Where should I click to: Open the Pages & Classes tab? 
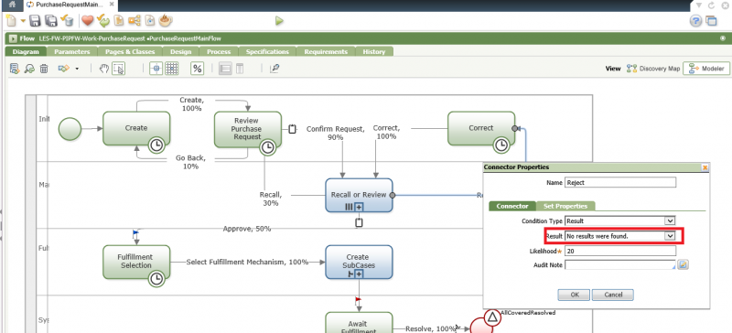[130, 52]
